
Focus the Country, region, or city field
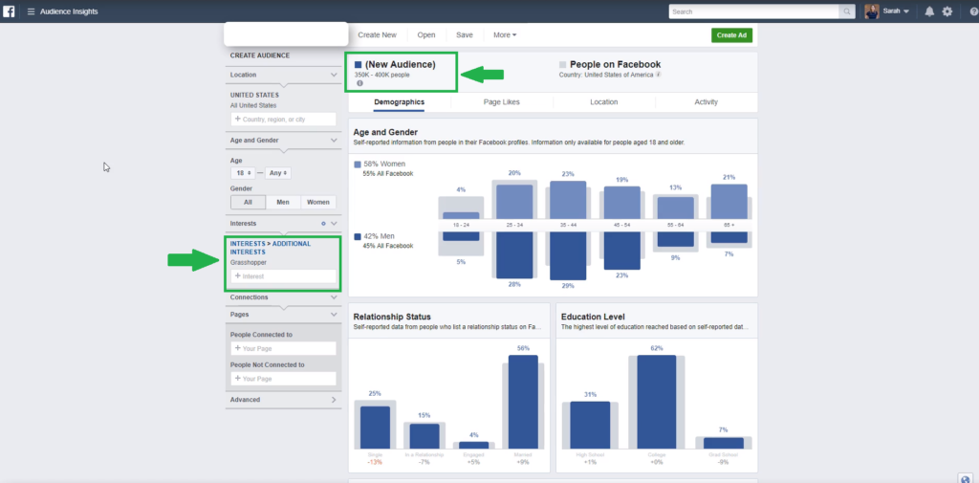click(x=283, y=119)
